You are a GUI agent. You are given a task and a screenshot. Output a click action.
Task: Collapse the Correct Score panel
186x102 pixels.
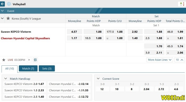pos(98,79)
